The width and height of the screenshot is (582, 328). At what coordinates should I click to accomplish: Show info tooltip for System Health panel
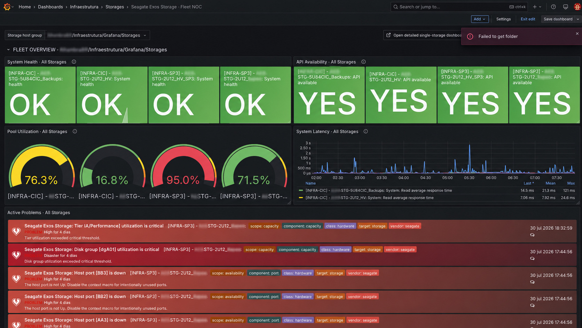point(74,62)
